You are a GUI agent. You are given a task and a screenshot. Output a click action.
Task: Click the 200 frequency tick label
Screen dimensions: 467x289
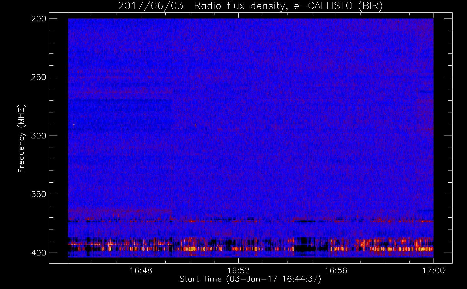click(x=39, y=19)
